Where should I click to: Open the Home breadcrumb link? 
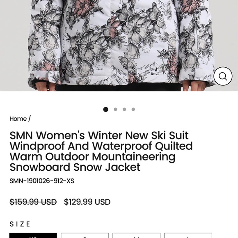pos(18,119)
